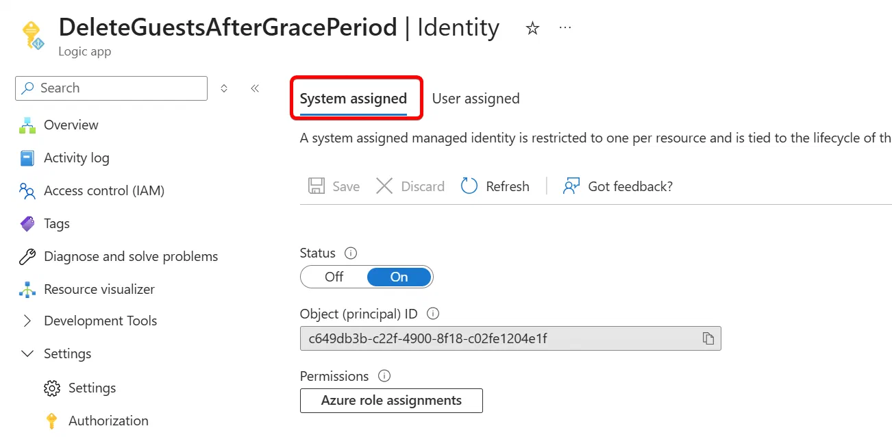
Task: Click the Got feedback? link
Action: tap(617, 186)
